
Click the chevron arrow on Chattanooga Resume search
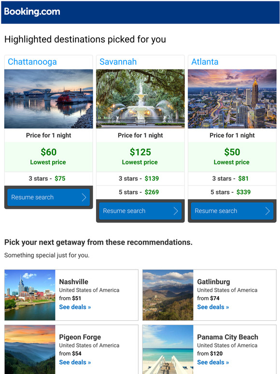84,197
